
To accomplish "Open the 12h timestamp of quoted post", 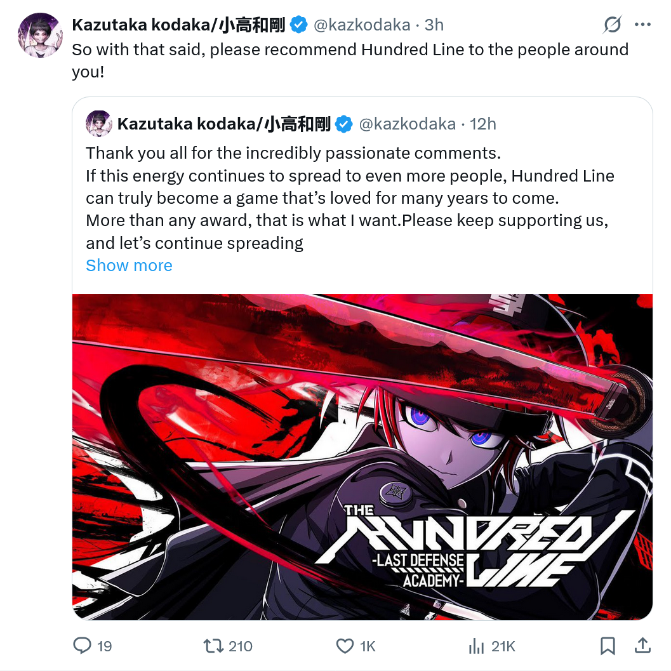I will [x=482, y=124].
